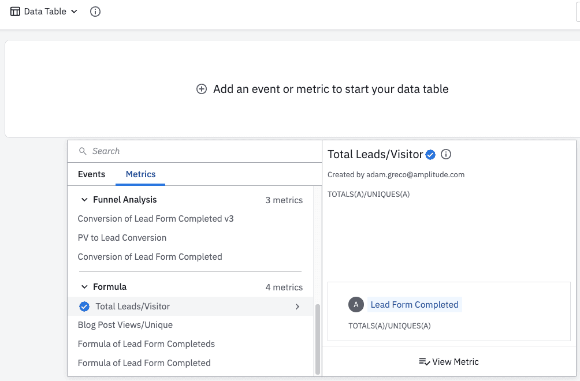Image resolution: width=580 pixels, height=381 pixels.
Task: Select Blog Post Views/Unique metric
Action: point(125,325)
